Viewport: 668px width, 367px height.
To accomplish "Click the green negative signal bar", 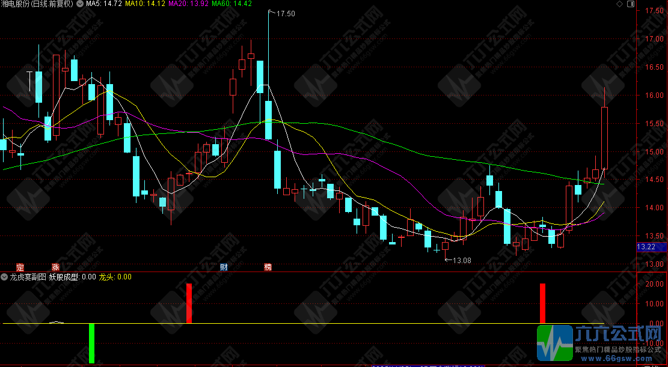I will 91,343.
